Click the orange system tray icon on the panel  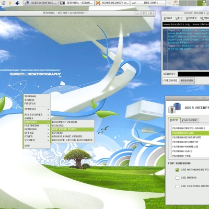tap(176, 2)
